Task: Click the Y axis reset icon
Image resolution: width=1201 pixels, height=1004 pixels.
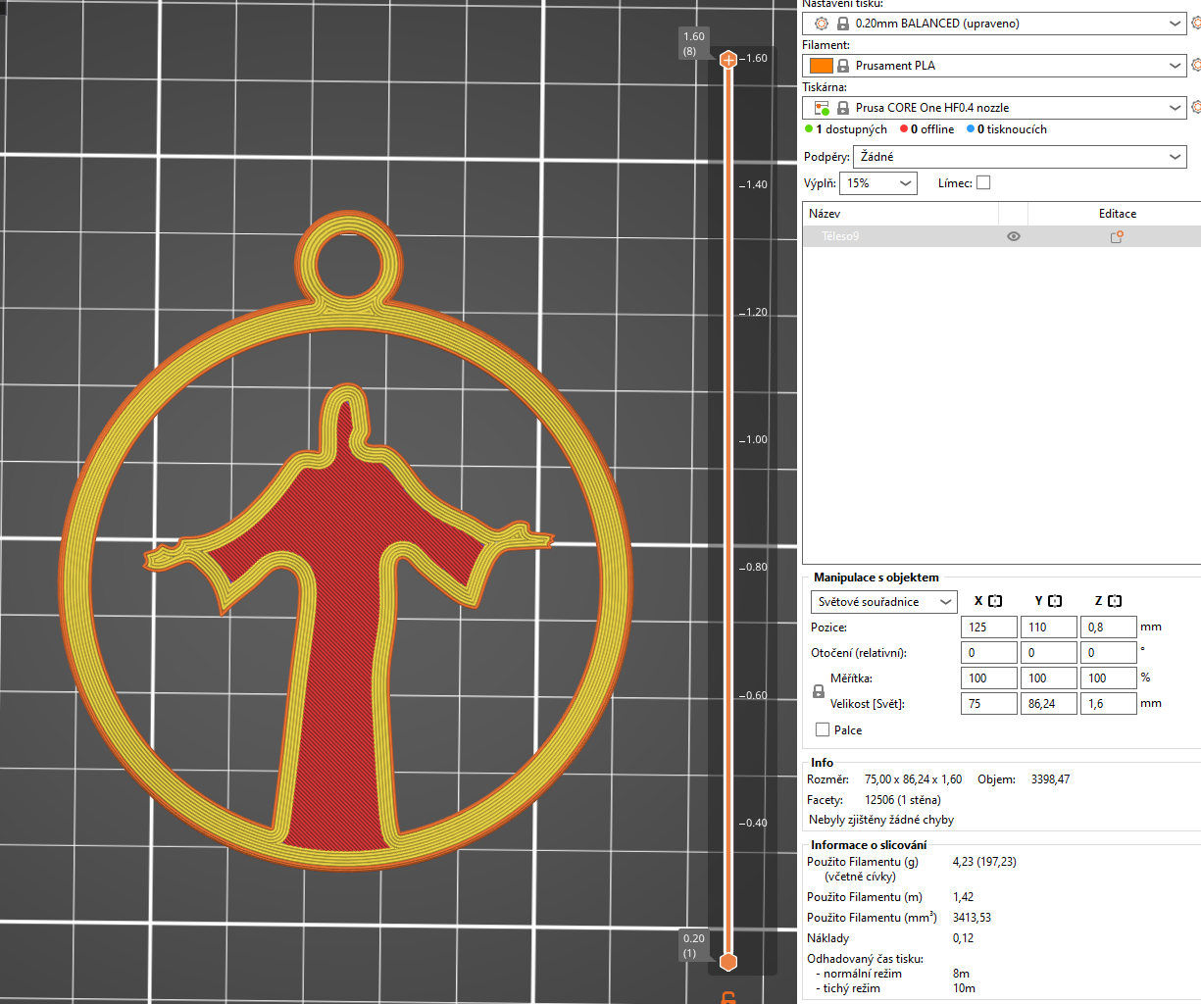Action: [1055, 601]
